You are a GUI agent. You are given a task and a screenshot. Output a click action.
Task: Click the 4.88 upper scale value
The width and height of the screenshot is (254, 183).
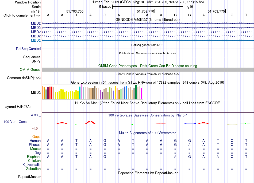(x=34, y=115)
